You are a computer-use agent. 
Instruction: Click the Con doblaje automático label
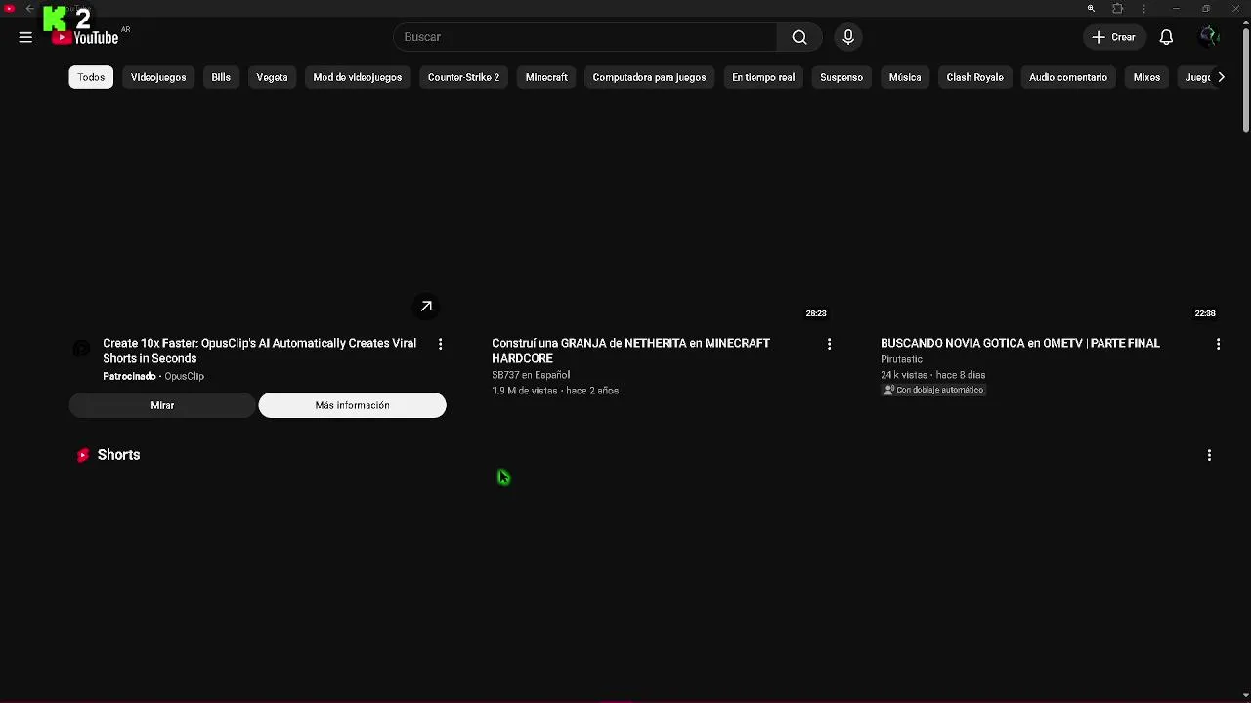pyautogui.click(x=933, y=390)
